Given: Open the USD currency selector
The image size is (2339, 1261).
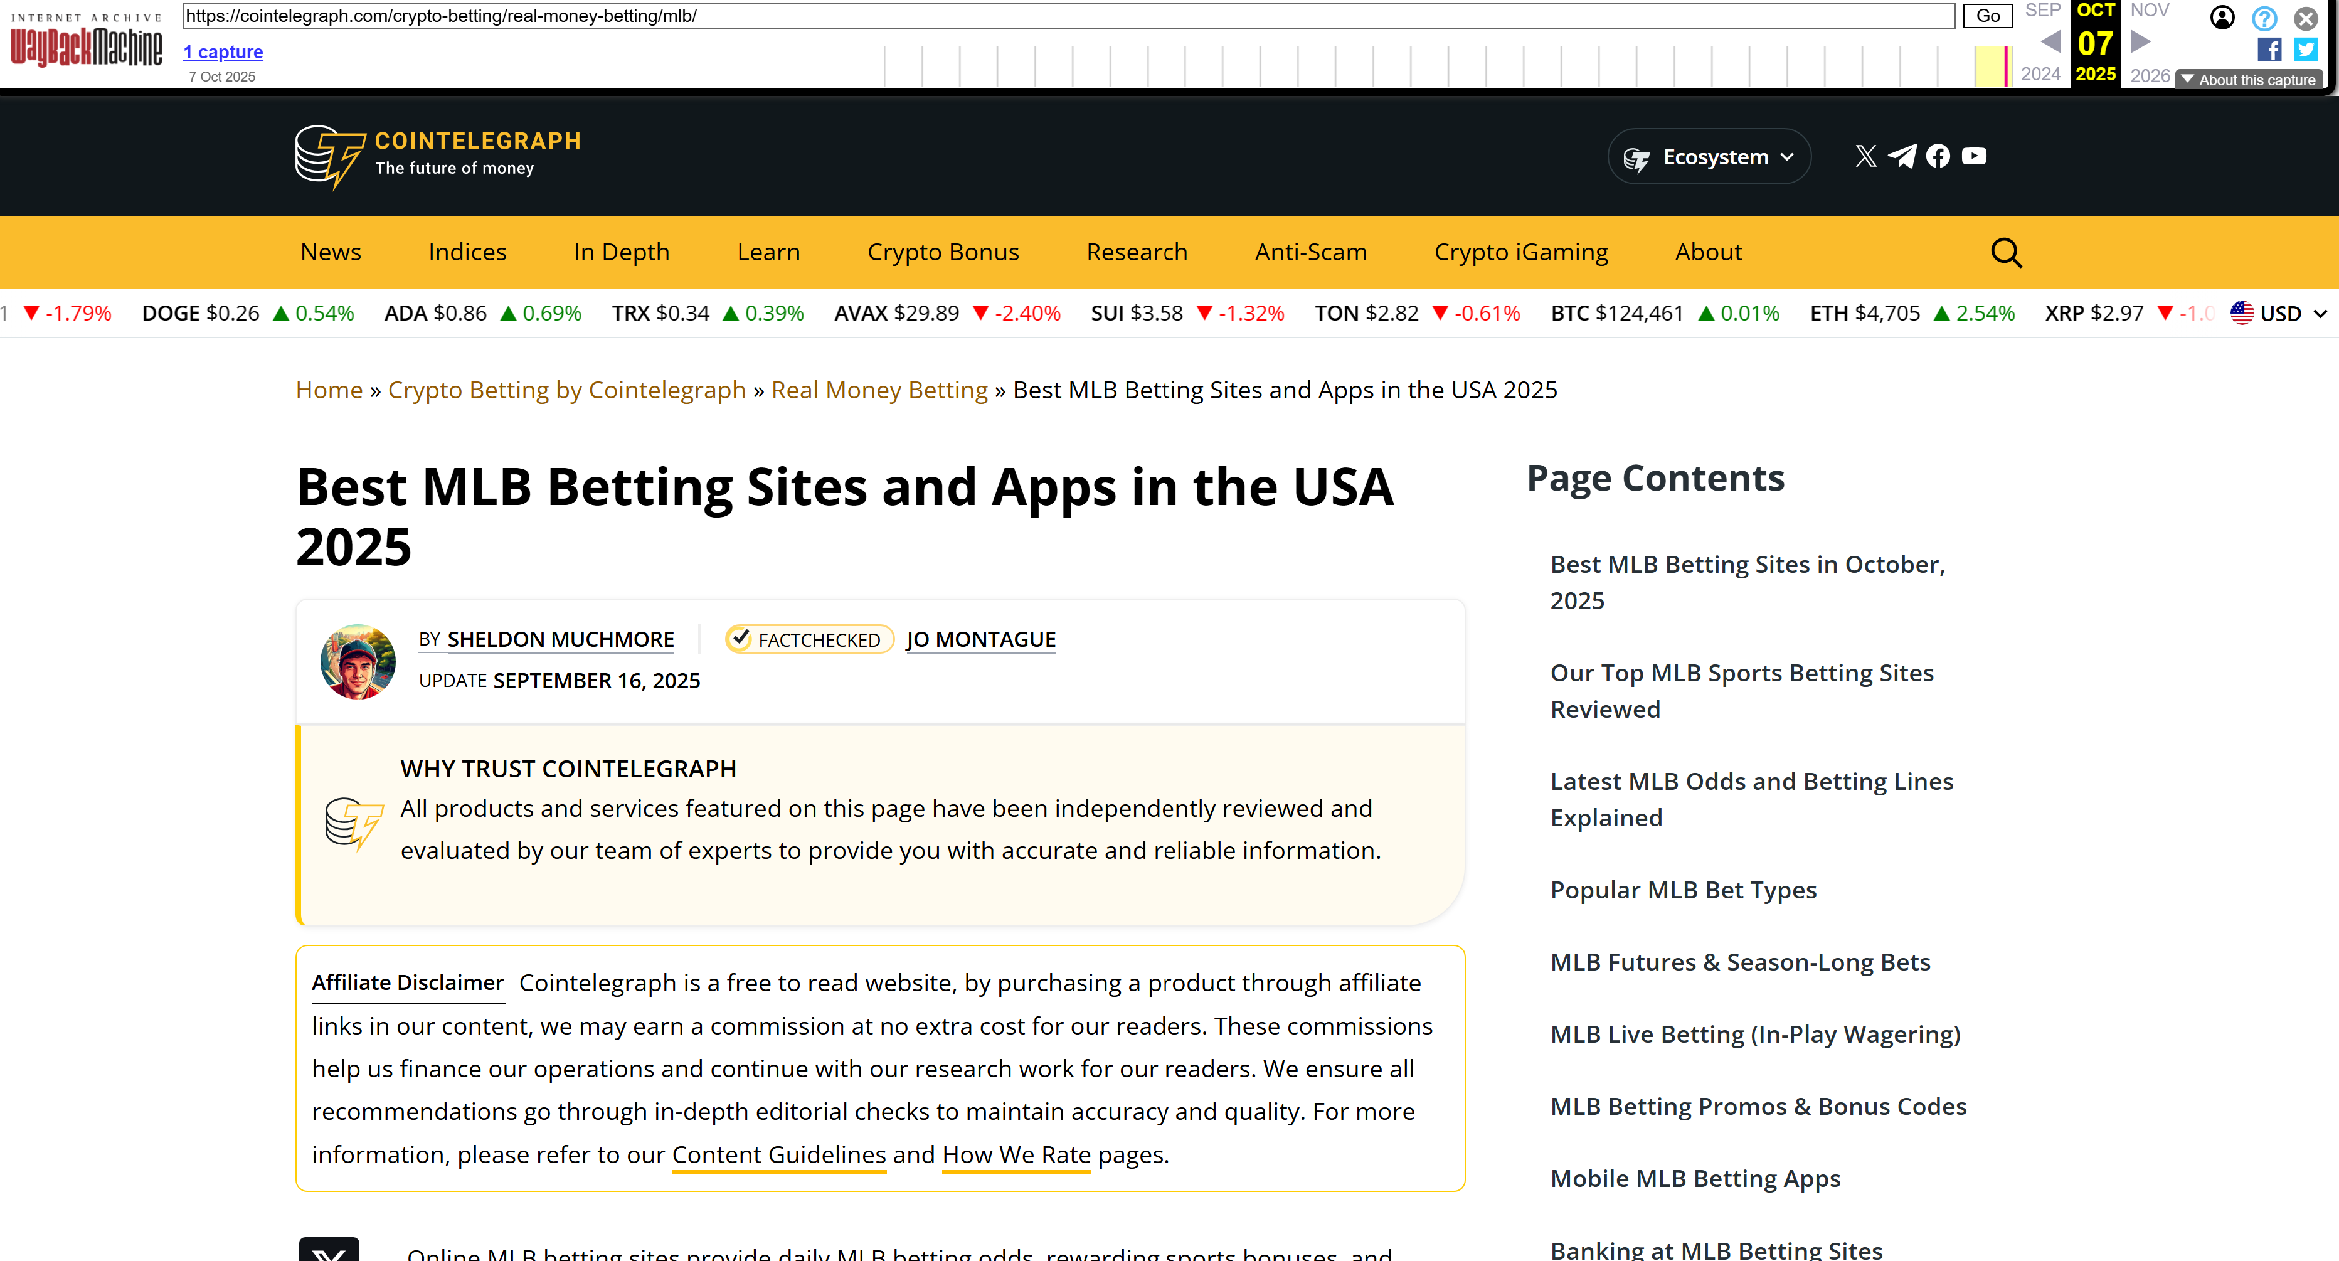Looking at the screenshot, I should coord(2280,313).
